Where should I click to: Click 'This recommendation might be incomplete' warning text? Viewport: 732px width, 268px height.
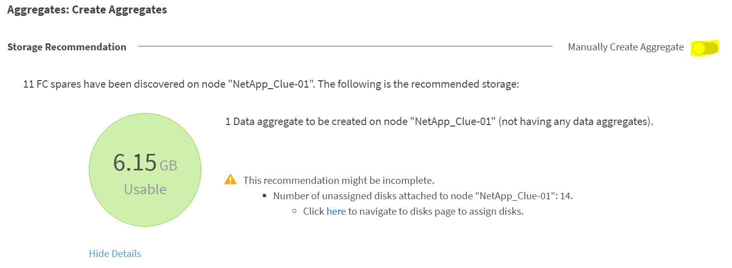(339, 180)
